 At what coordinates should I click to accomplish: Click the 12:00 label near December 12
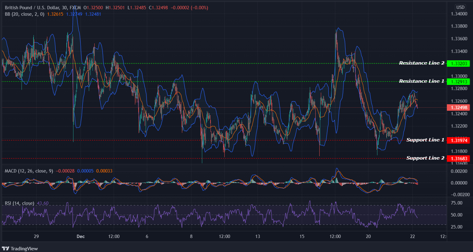click(225, 236)
